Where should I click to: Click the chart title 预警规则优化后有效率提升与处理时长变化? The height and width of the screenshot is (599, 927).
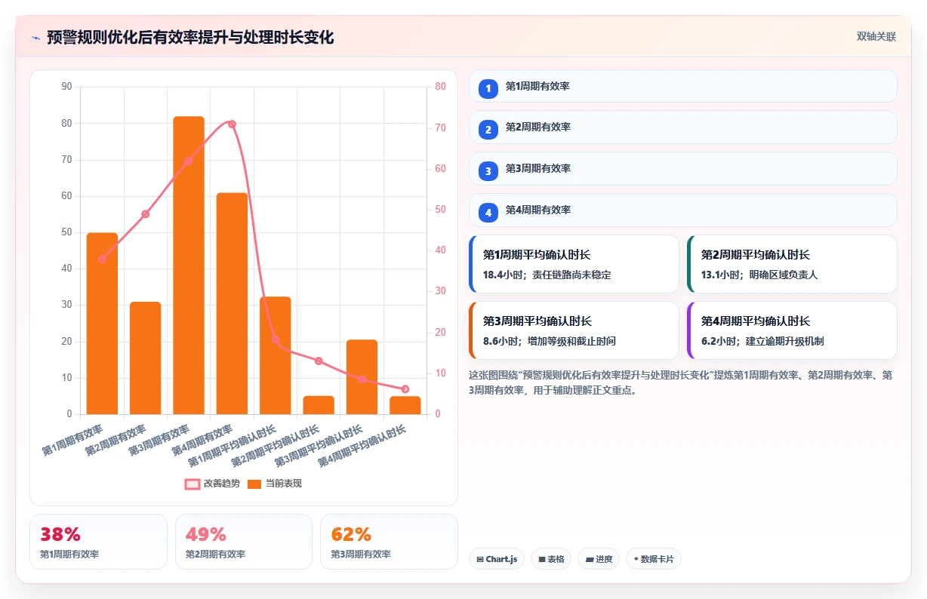[190, 37]
